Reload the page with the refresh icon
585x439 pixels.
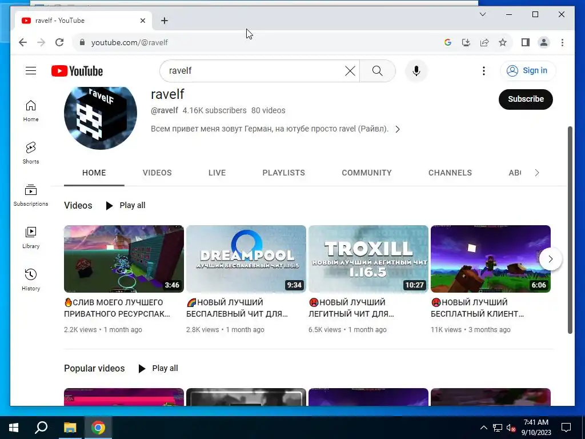tap(59, 42)
